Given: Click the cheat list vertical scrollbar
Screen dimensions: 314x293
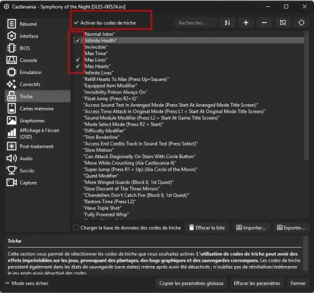Looking at the screenshot, I should [306, 96].
